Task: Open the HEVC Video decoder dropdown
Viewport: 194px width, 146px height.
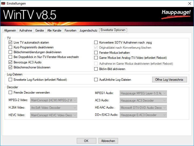Action: click(x=54, y=115)
